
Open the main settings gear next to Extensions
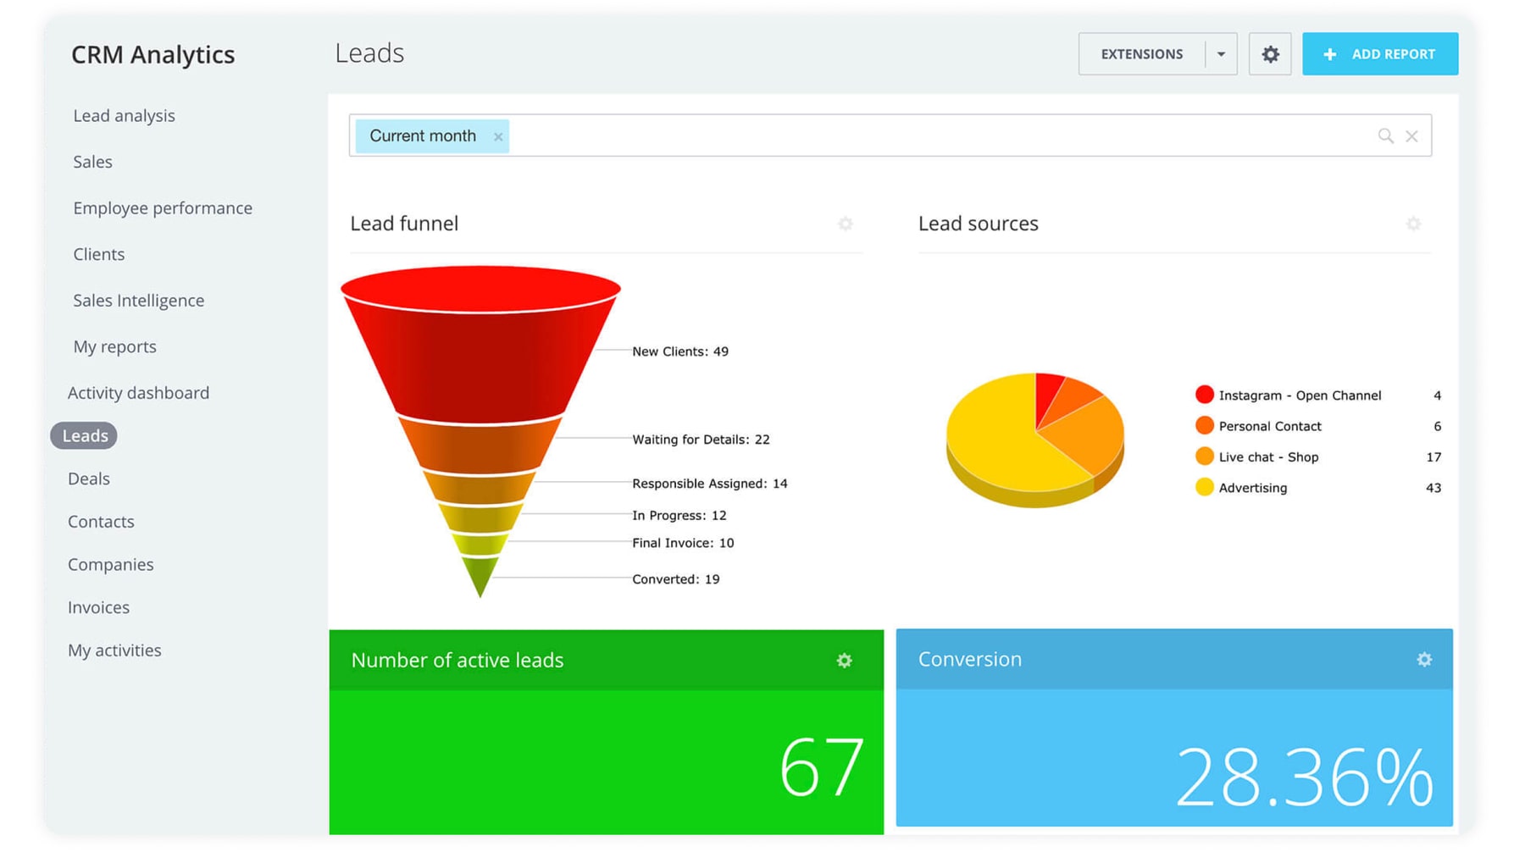click(1269, 54)
